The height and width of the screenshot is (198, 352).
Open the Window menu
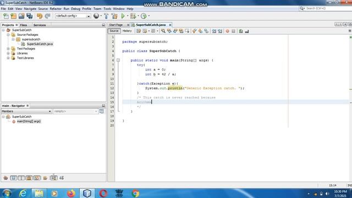coord(119,9)
